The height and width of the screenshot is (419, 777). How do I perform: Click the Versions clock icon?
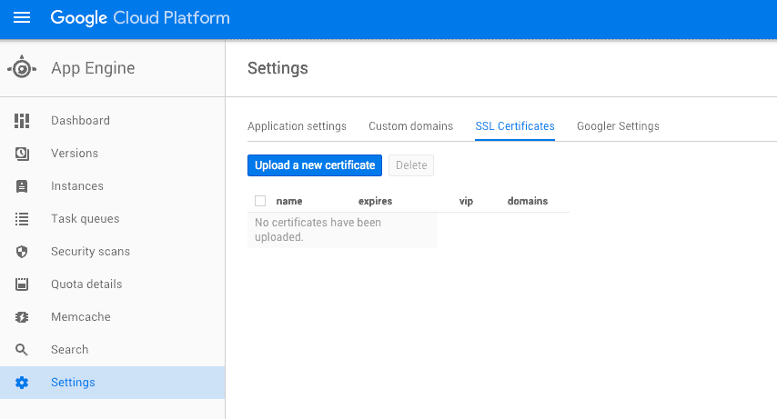(22, 153)
